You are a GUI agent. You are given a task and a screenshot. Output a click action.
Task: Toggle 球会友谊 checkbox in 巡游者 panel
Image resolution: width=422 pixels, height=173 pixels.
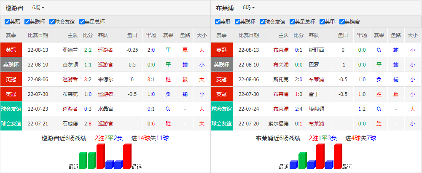pyautogui.click(x=51, y=22)
